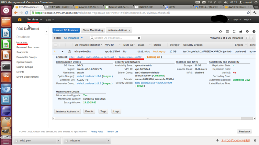Open Parameter Groups in the sidebar
The image size is (259, 145).
tap(27, 57)
